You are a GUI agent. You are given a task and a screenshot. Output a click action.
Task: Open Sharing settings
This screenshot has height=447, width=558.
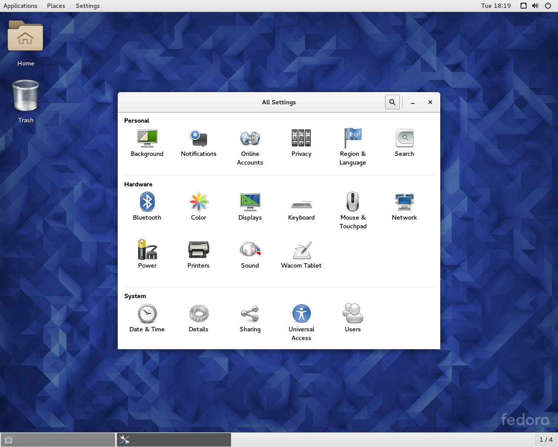[x=250, y=318]
